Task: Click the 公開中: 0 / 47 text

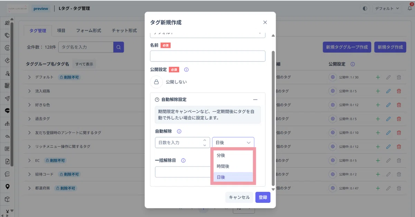Action: [x=349, y=188]
